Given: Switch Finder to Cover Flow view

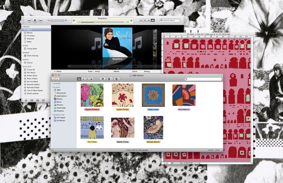Looking at the screenshot, I should pos(91,79).
